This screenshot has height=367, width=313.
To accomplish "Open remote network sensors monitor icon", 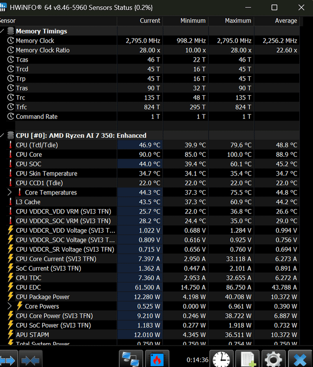I will 131,359.
